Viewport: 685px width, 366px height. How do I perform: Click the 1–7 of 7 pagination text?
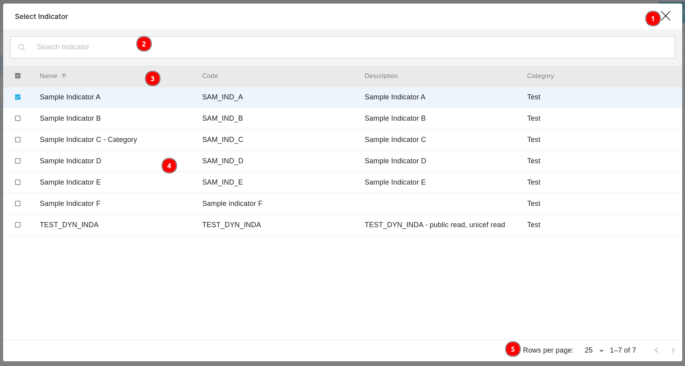(623, 350)
